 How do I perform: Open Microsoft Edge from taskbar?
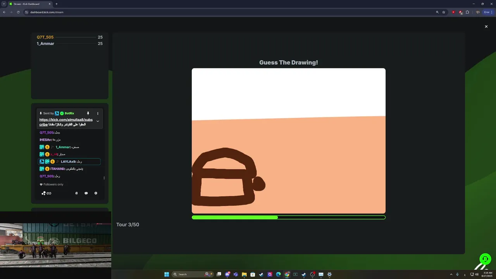(x=278, y=274)
